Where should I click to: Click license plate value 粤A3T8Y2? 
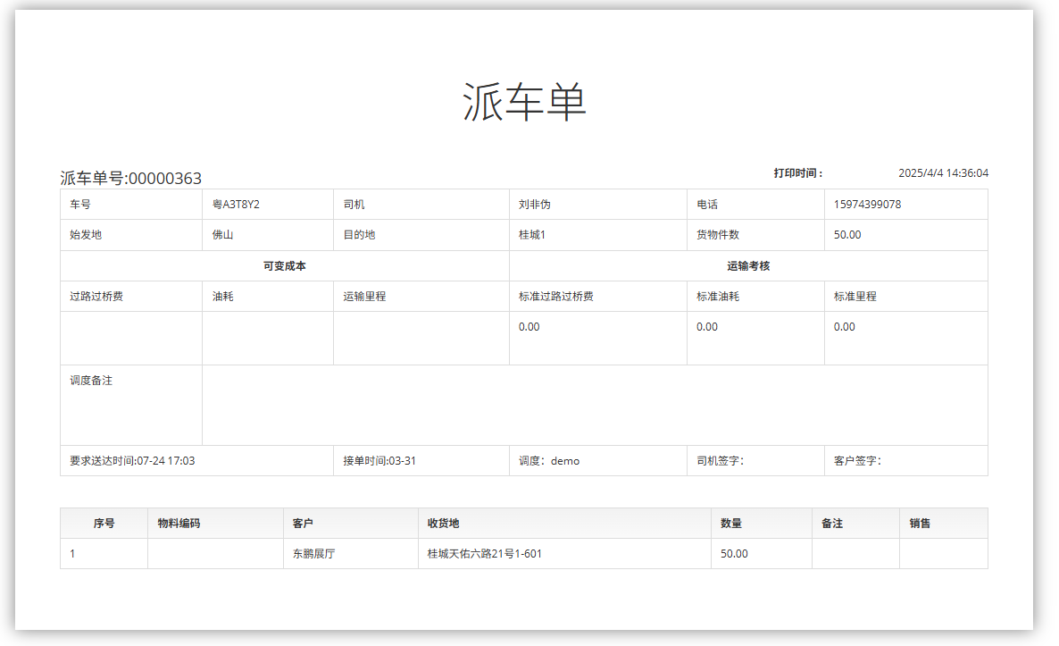point(236,205)
